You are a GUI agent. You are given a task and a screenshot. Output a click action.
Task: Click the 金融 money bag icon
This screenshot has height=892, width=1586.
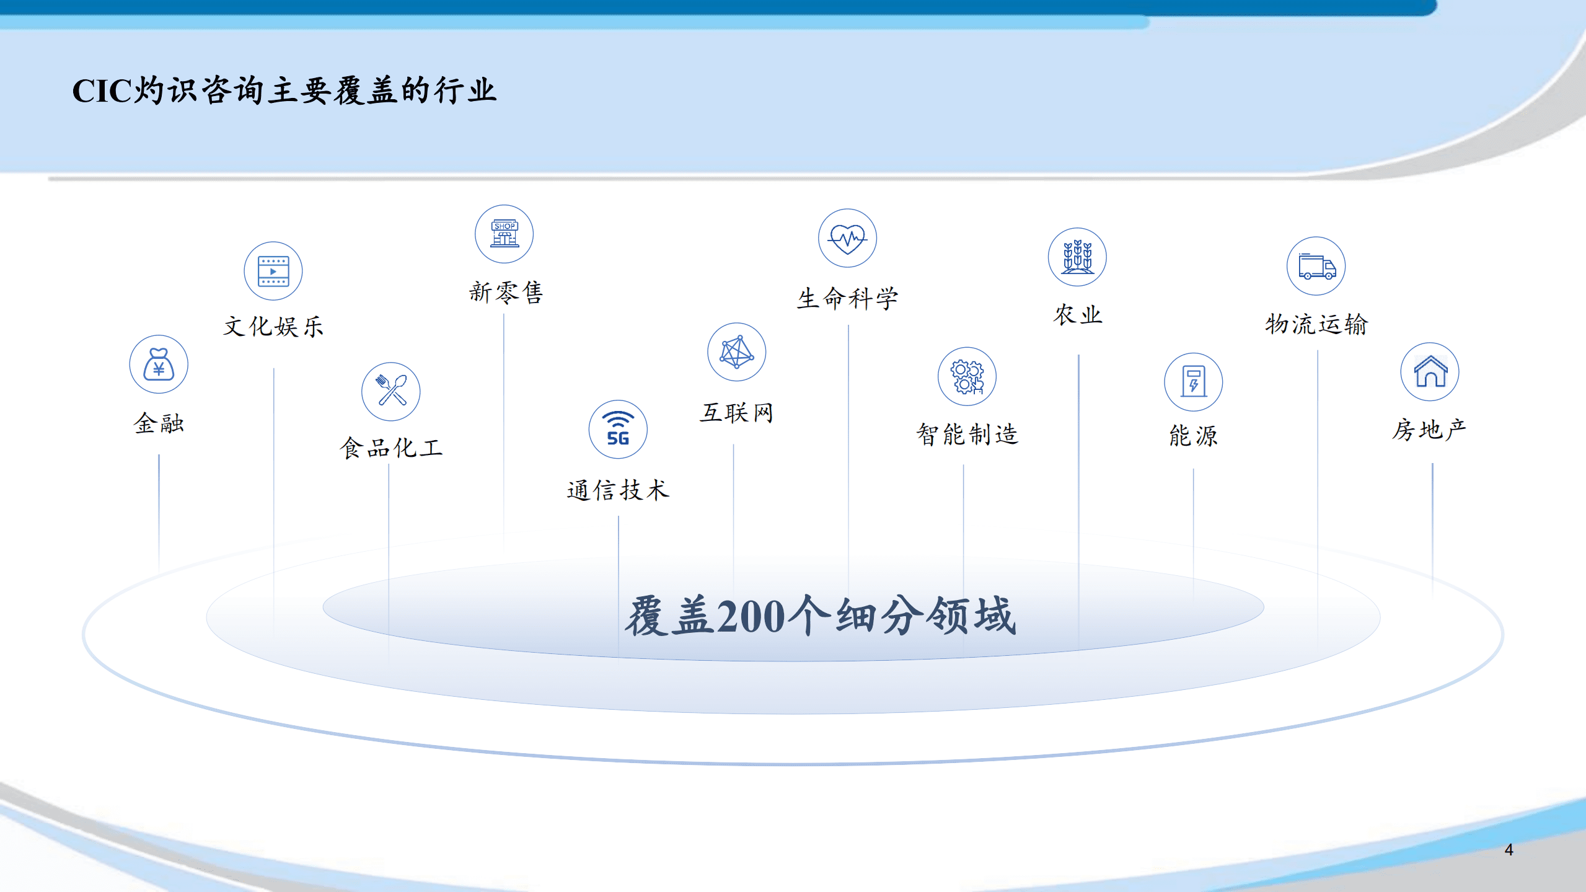click(158, 365)
